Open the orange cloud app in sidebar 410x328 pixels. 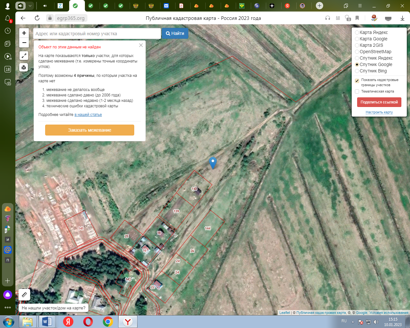pyautogui.click(x=8, y=209)
